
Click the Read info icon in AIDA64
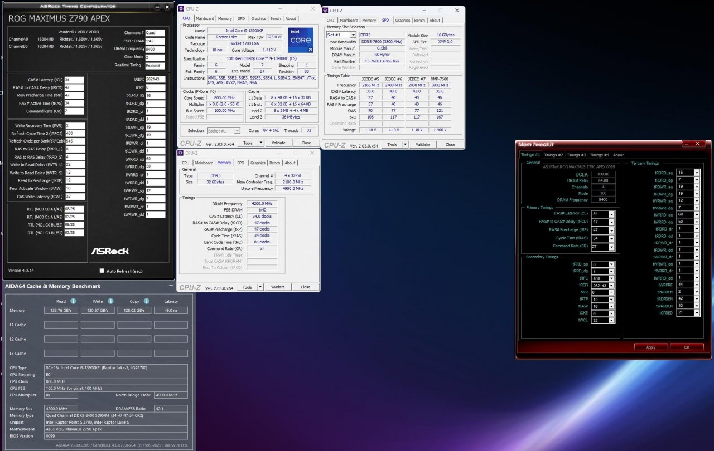tap(73, 301)
